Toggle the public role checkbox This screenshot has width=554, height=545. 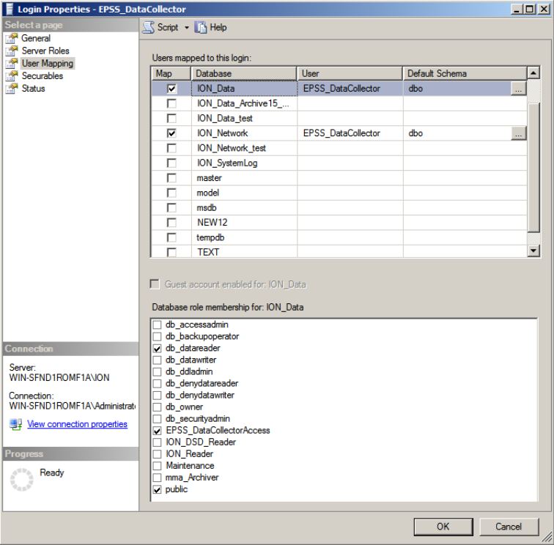click(x=158, y=489)
